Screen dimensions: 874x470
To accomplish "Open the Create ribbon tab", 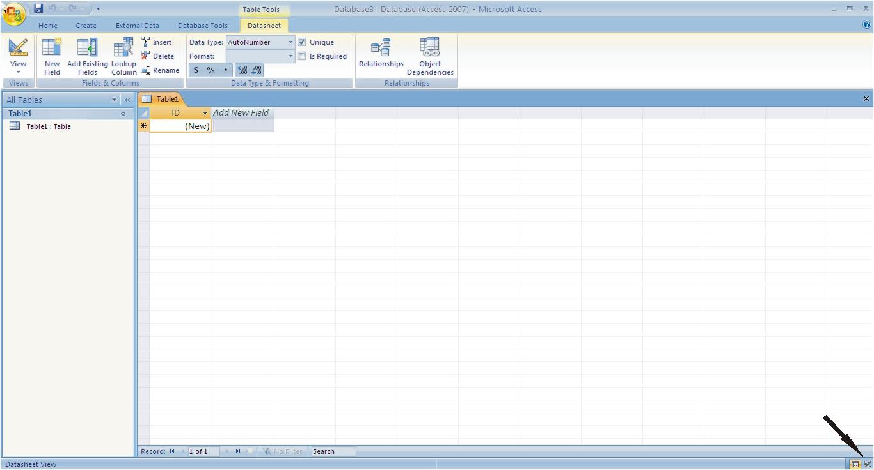I will (86, 26).
